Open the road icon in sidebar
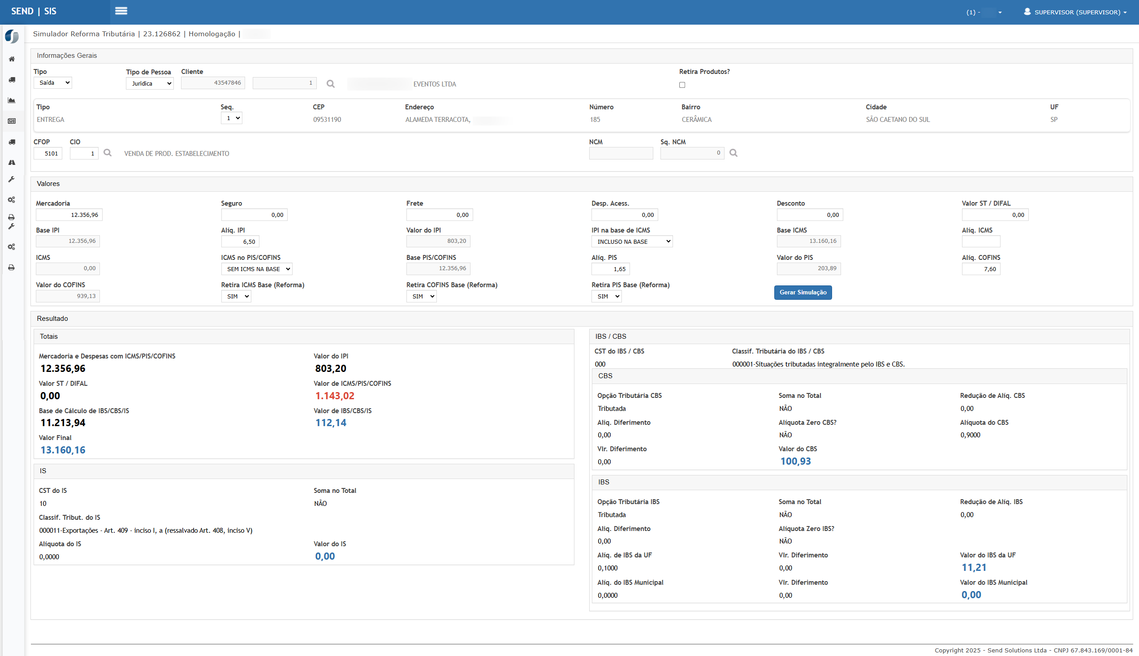Image resolution: width=1139 pixels, height=656 pixels. 12,162
